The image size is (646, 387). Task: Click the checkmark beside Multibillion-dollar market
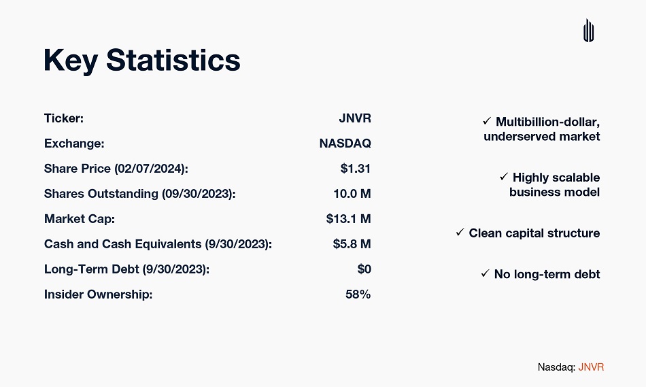click(x=487, y=121)
